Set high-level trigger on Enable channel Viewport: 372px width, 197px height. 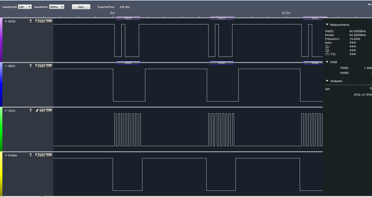(41, 155)
